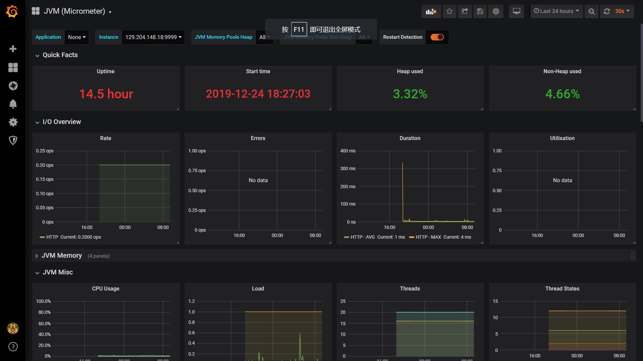Image resolution: width=643 pixels, height=361 pixels.
Task: Click the 4.66% non-heap used value
Action: pos(562,94)
